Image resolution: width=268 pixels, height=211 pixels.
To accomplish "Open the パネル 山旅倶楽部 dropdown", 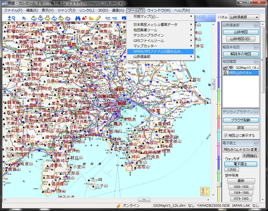I will 244,17.
